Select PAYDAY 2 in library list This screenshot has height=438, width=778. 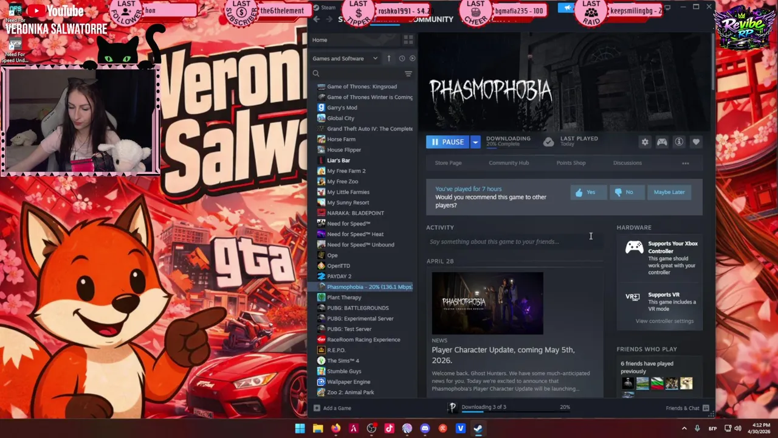pyautogui.click(x=339, y=276)
